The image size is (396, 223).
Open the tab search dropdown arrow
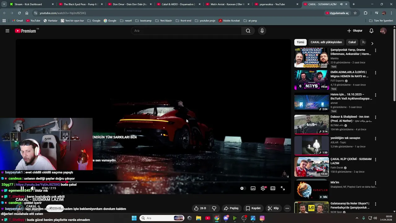4,4
